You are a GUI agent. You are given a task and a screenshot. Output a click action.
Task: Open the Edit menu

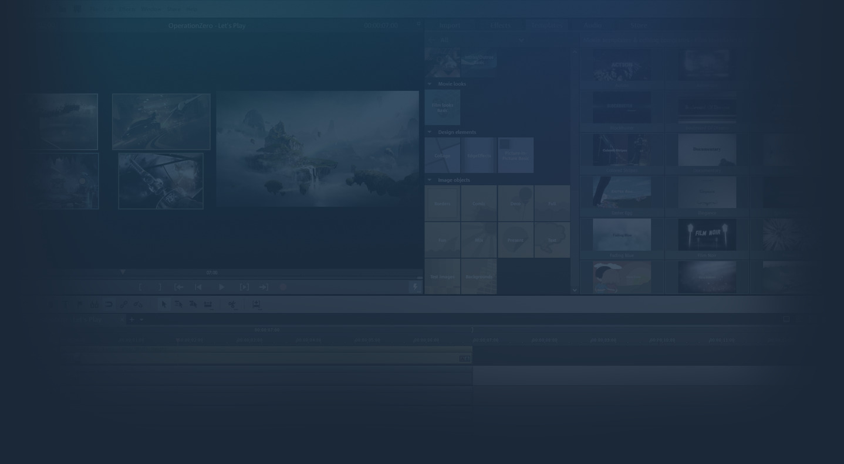pos(108,9)
